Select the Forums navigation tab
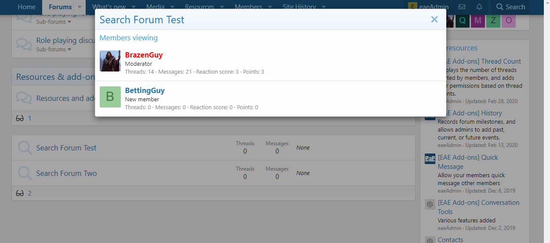Screen dimensions: 550x243 tap(60, 7)
